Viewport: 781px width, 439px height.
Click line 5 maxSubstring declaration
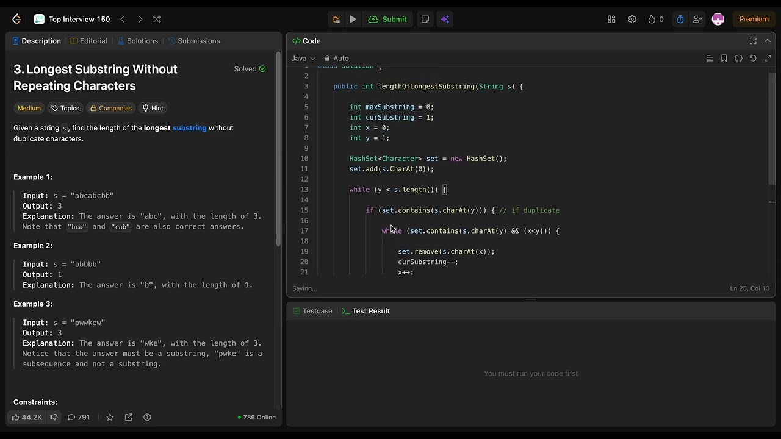pyautogui.click(x=391, y=107)
